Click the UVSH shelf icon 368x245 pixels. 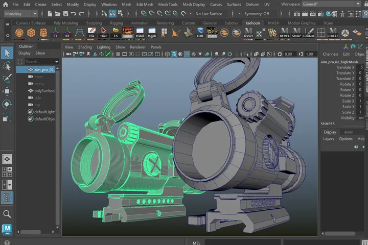(x=248, y=33)
